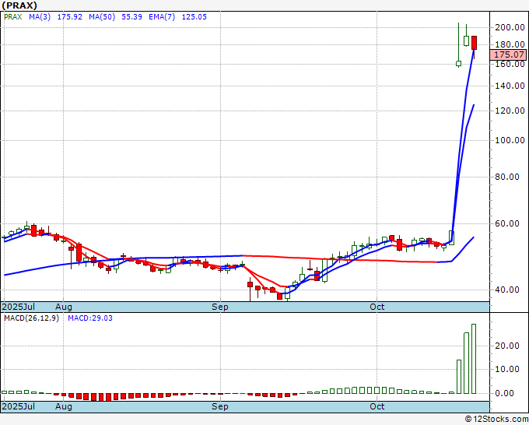The image size is (529, 425).
Task: Click the 80.00 price axis label
Action: pyautogui.click(x=507, y=177)
